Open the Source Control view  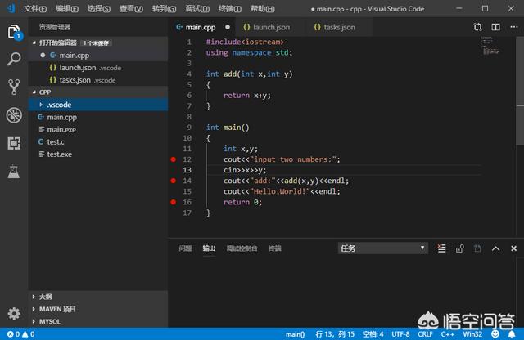[x=14, y=87]
